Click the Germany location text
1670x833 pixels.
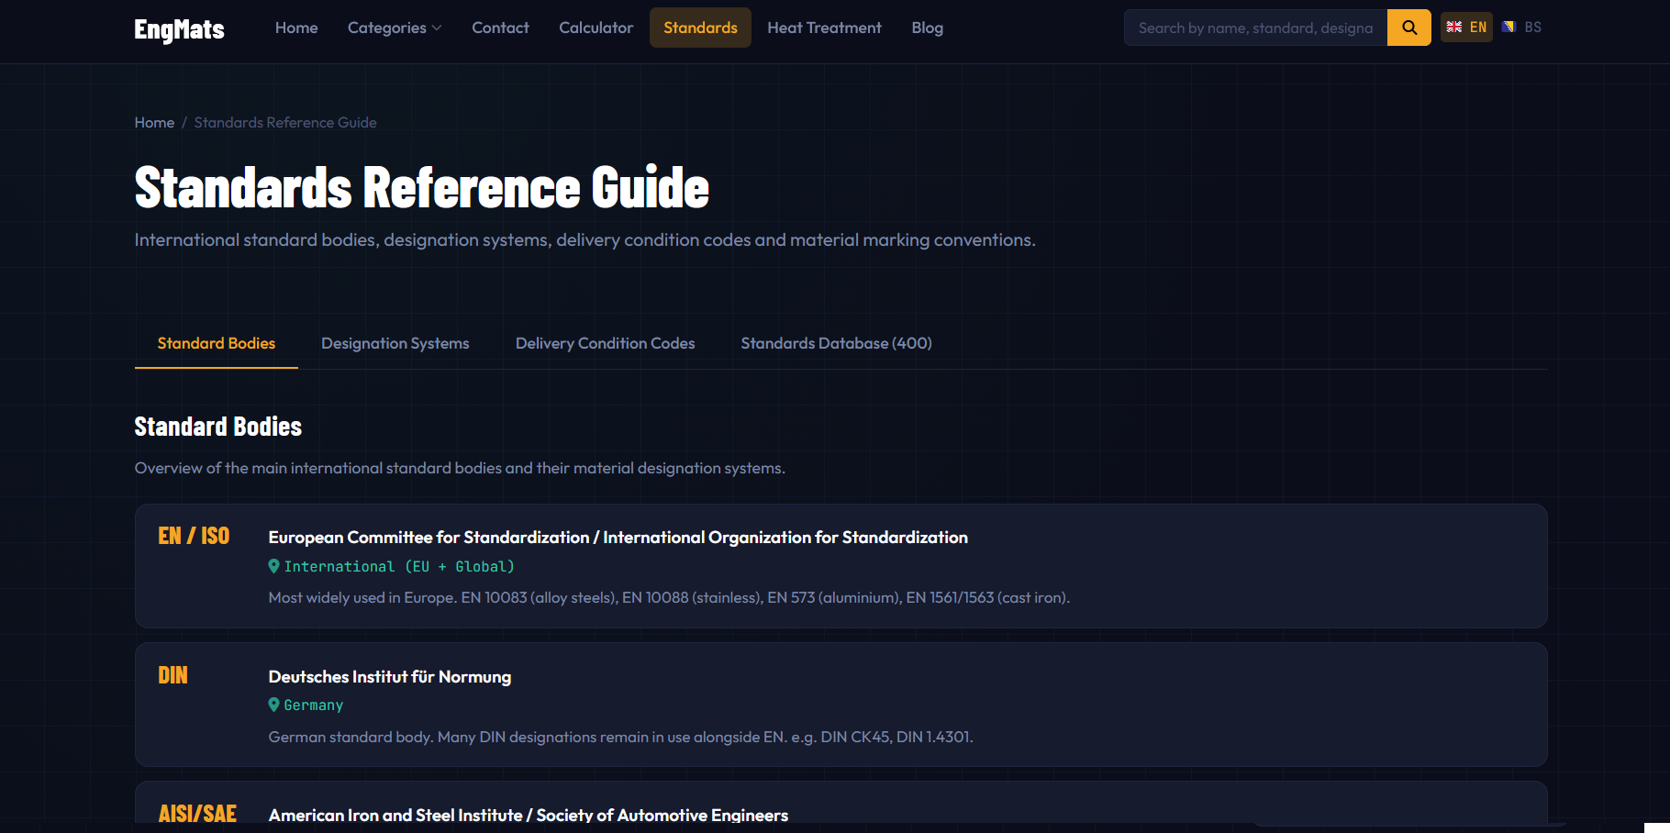314,705
